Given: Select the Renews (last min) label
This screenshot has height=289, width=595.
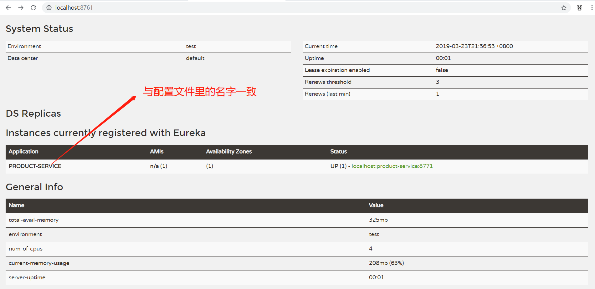Looking at the screenshot, I should tap(327, 94).
